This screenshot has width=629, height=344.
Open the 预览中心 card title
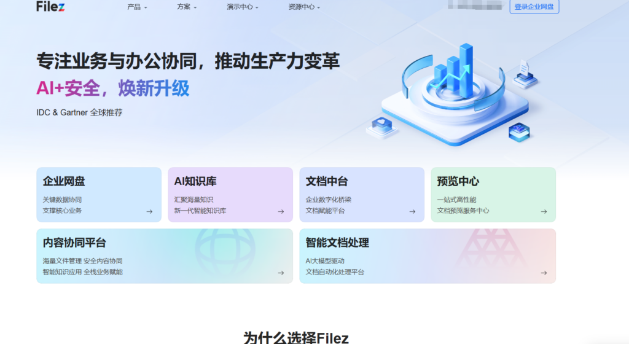[458, 181]
